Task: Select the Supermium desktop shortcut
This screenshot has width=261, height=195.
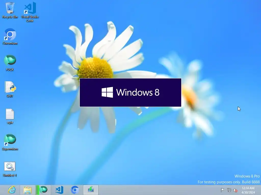Action: pos(10,142)
